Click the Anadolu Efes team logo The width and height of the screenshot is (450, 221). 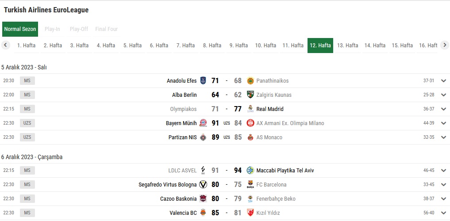click(x=203, y=80)
